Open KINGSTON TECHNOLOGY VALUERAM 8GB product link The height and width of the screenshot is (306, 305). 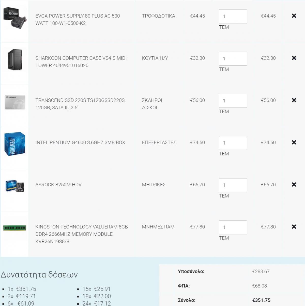(82, 234)
